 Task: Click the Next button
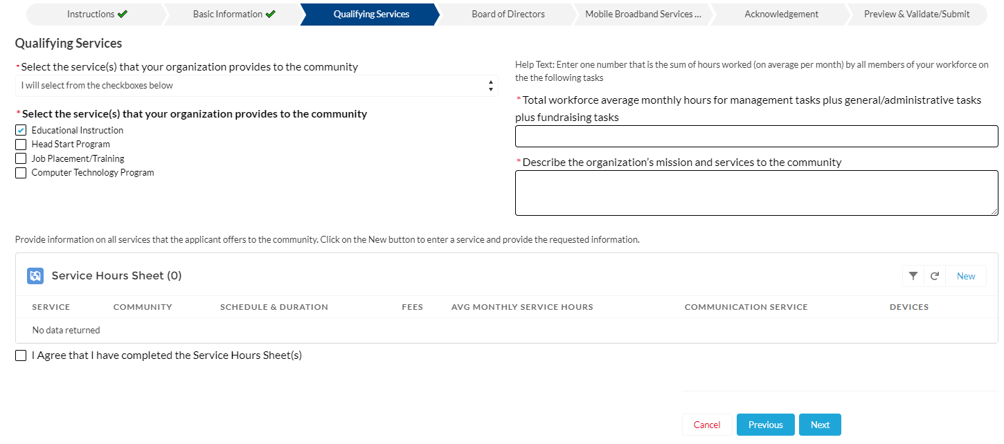point(820,424)
